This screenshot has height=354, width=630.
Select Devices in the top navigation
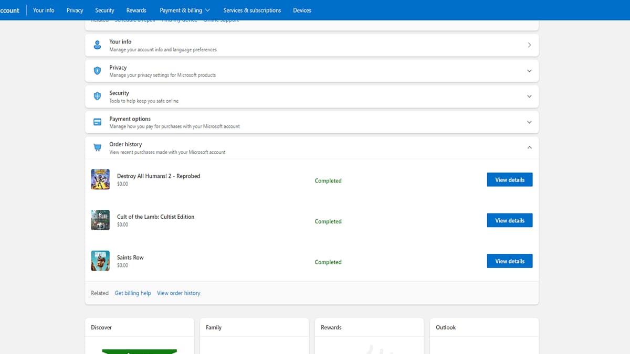[302, 10]
